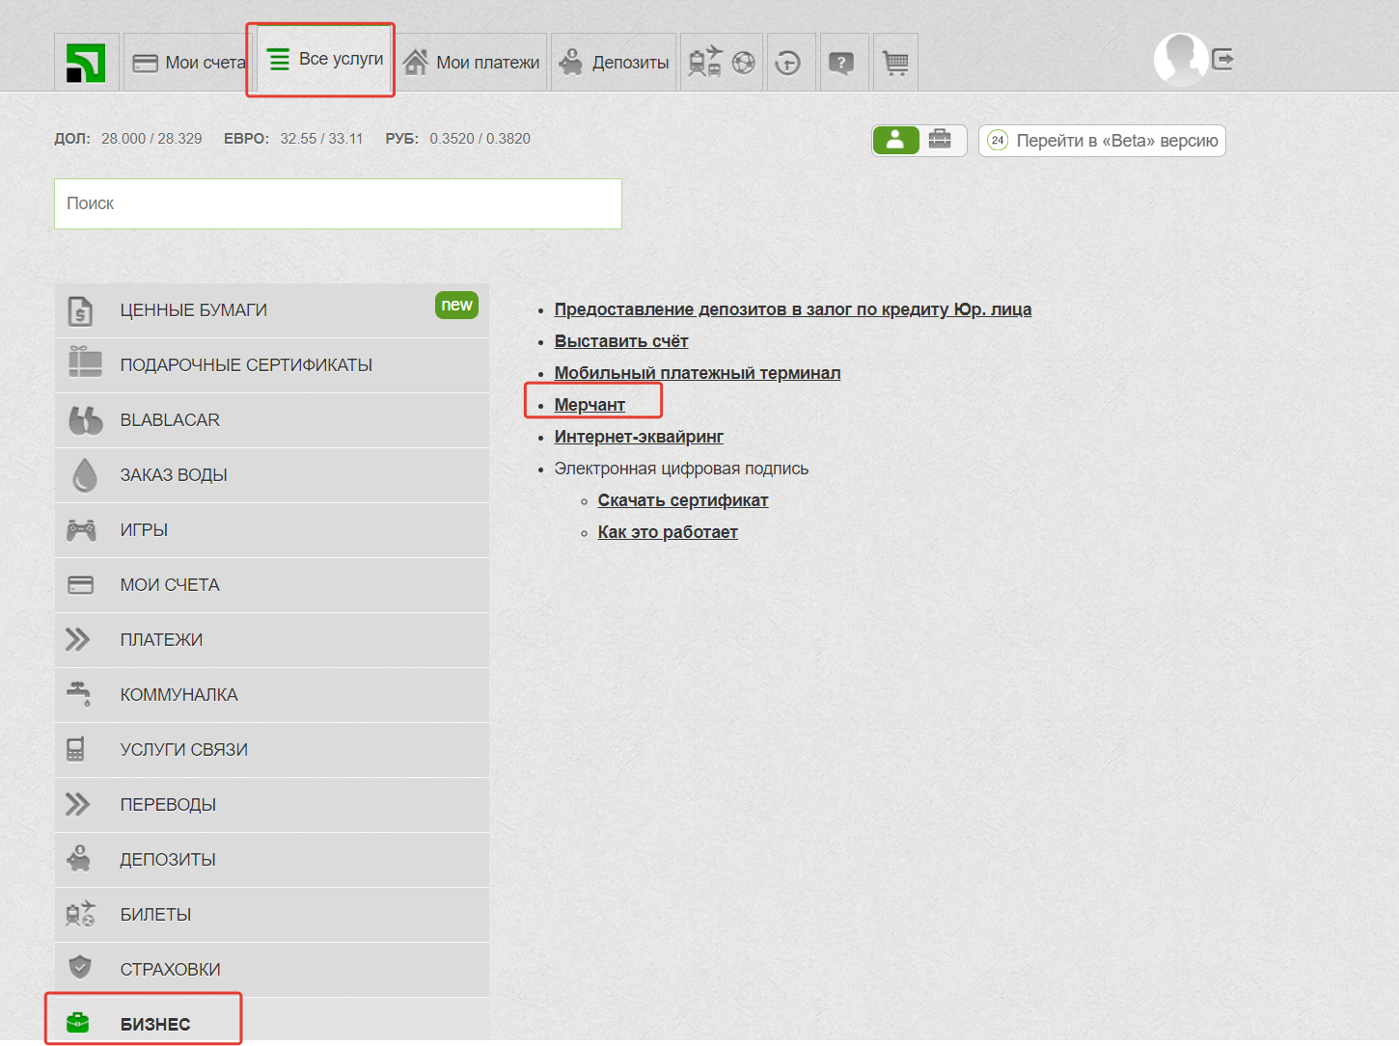This screenshot has width=1399, height=1046.
Task: Click the help question mark icon
Action: tap(841, 63)
